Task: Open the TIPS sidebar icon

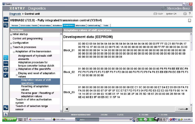Action: (5, 63)
